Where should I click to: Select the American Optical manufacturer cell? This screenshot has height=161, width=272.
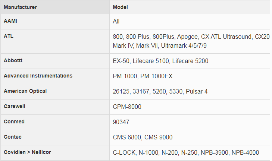coord(25,91)
